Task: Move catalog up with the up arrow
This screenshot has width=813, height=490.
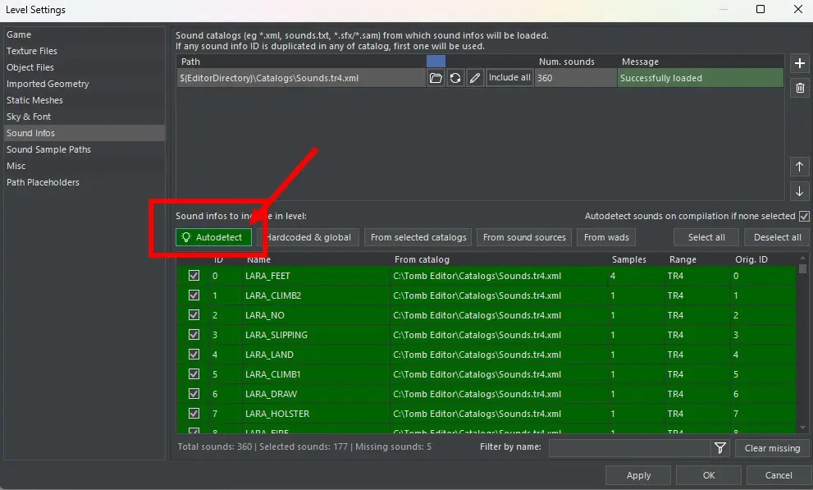Action: (800, 167)
